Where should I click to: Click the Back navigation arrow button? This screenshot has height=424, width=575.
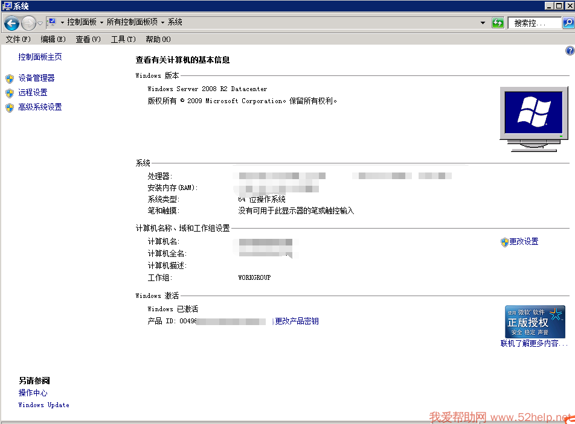click(11, 23)
